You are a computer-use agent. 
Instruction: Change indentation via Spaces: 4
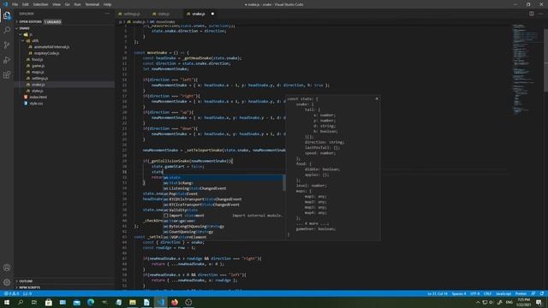point(459,293)
